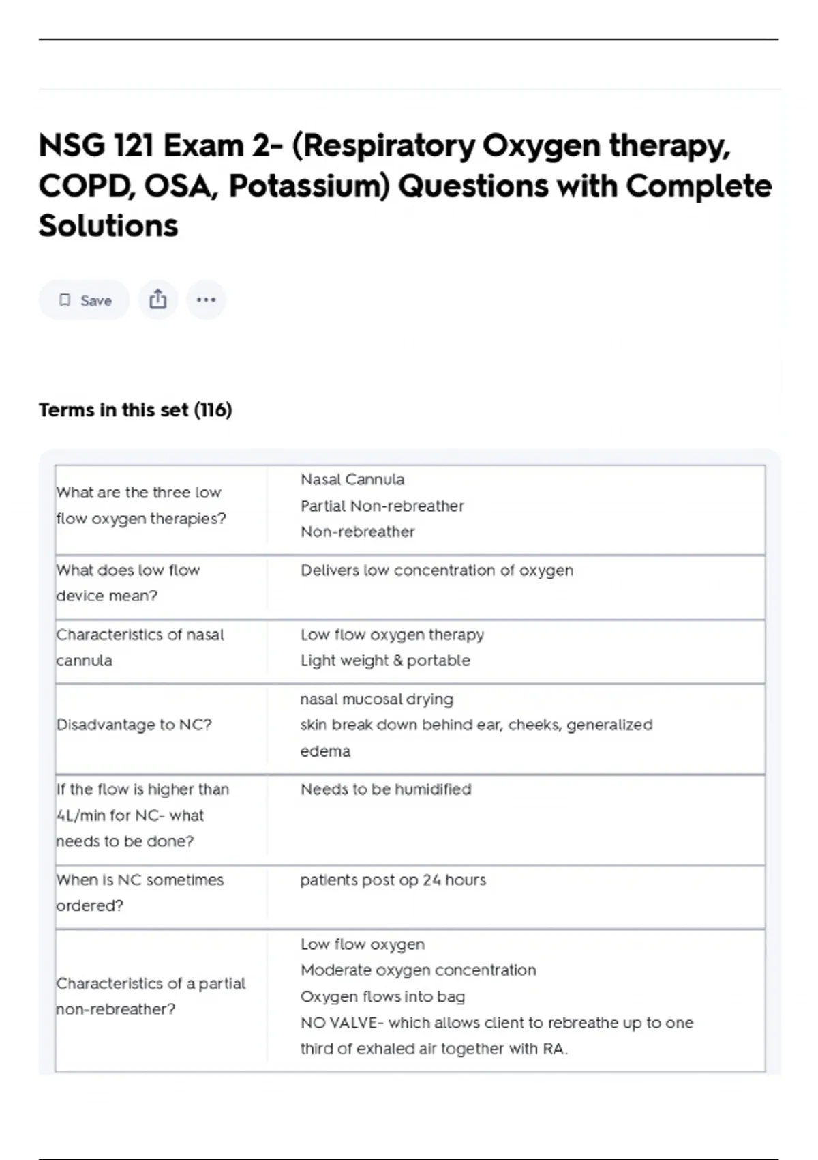Open the share icon button
Viewport: 818px width, 1160px height.
click(x=158, y=300)
